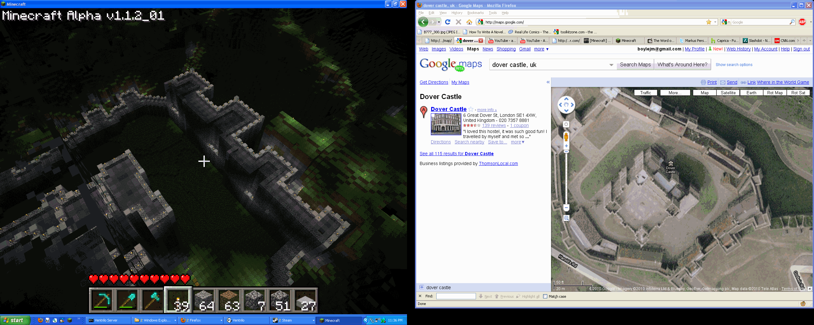Screen dimensions: 814x325
Task: Star the Dover Castle listing
Action: pyautogui.click(x=471, y=109)
